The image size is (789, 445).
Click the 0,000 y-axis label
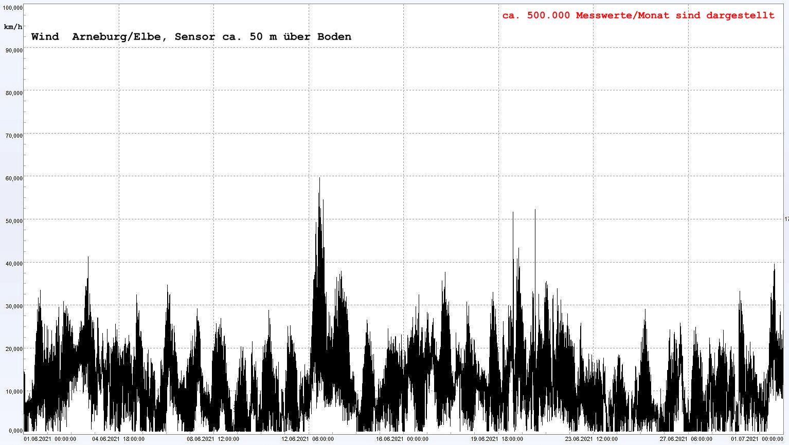pos(14,431)
